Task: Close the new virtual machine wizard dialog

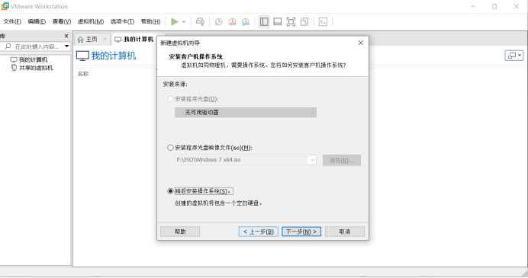Action: pos(361,43)
